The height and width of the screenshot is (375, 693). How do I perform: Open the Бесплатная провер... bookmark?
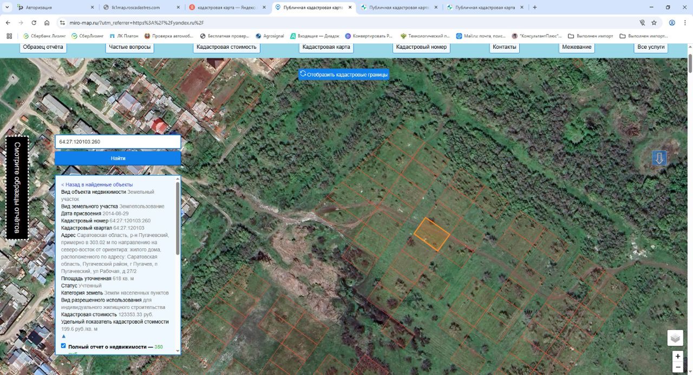pos(224,36)
